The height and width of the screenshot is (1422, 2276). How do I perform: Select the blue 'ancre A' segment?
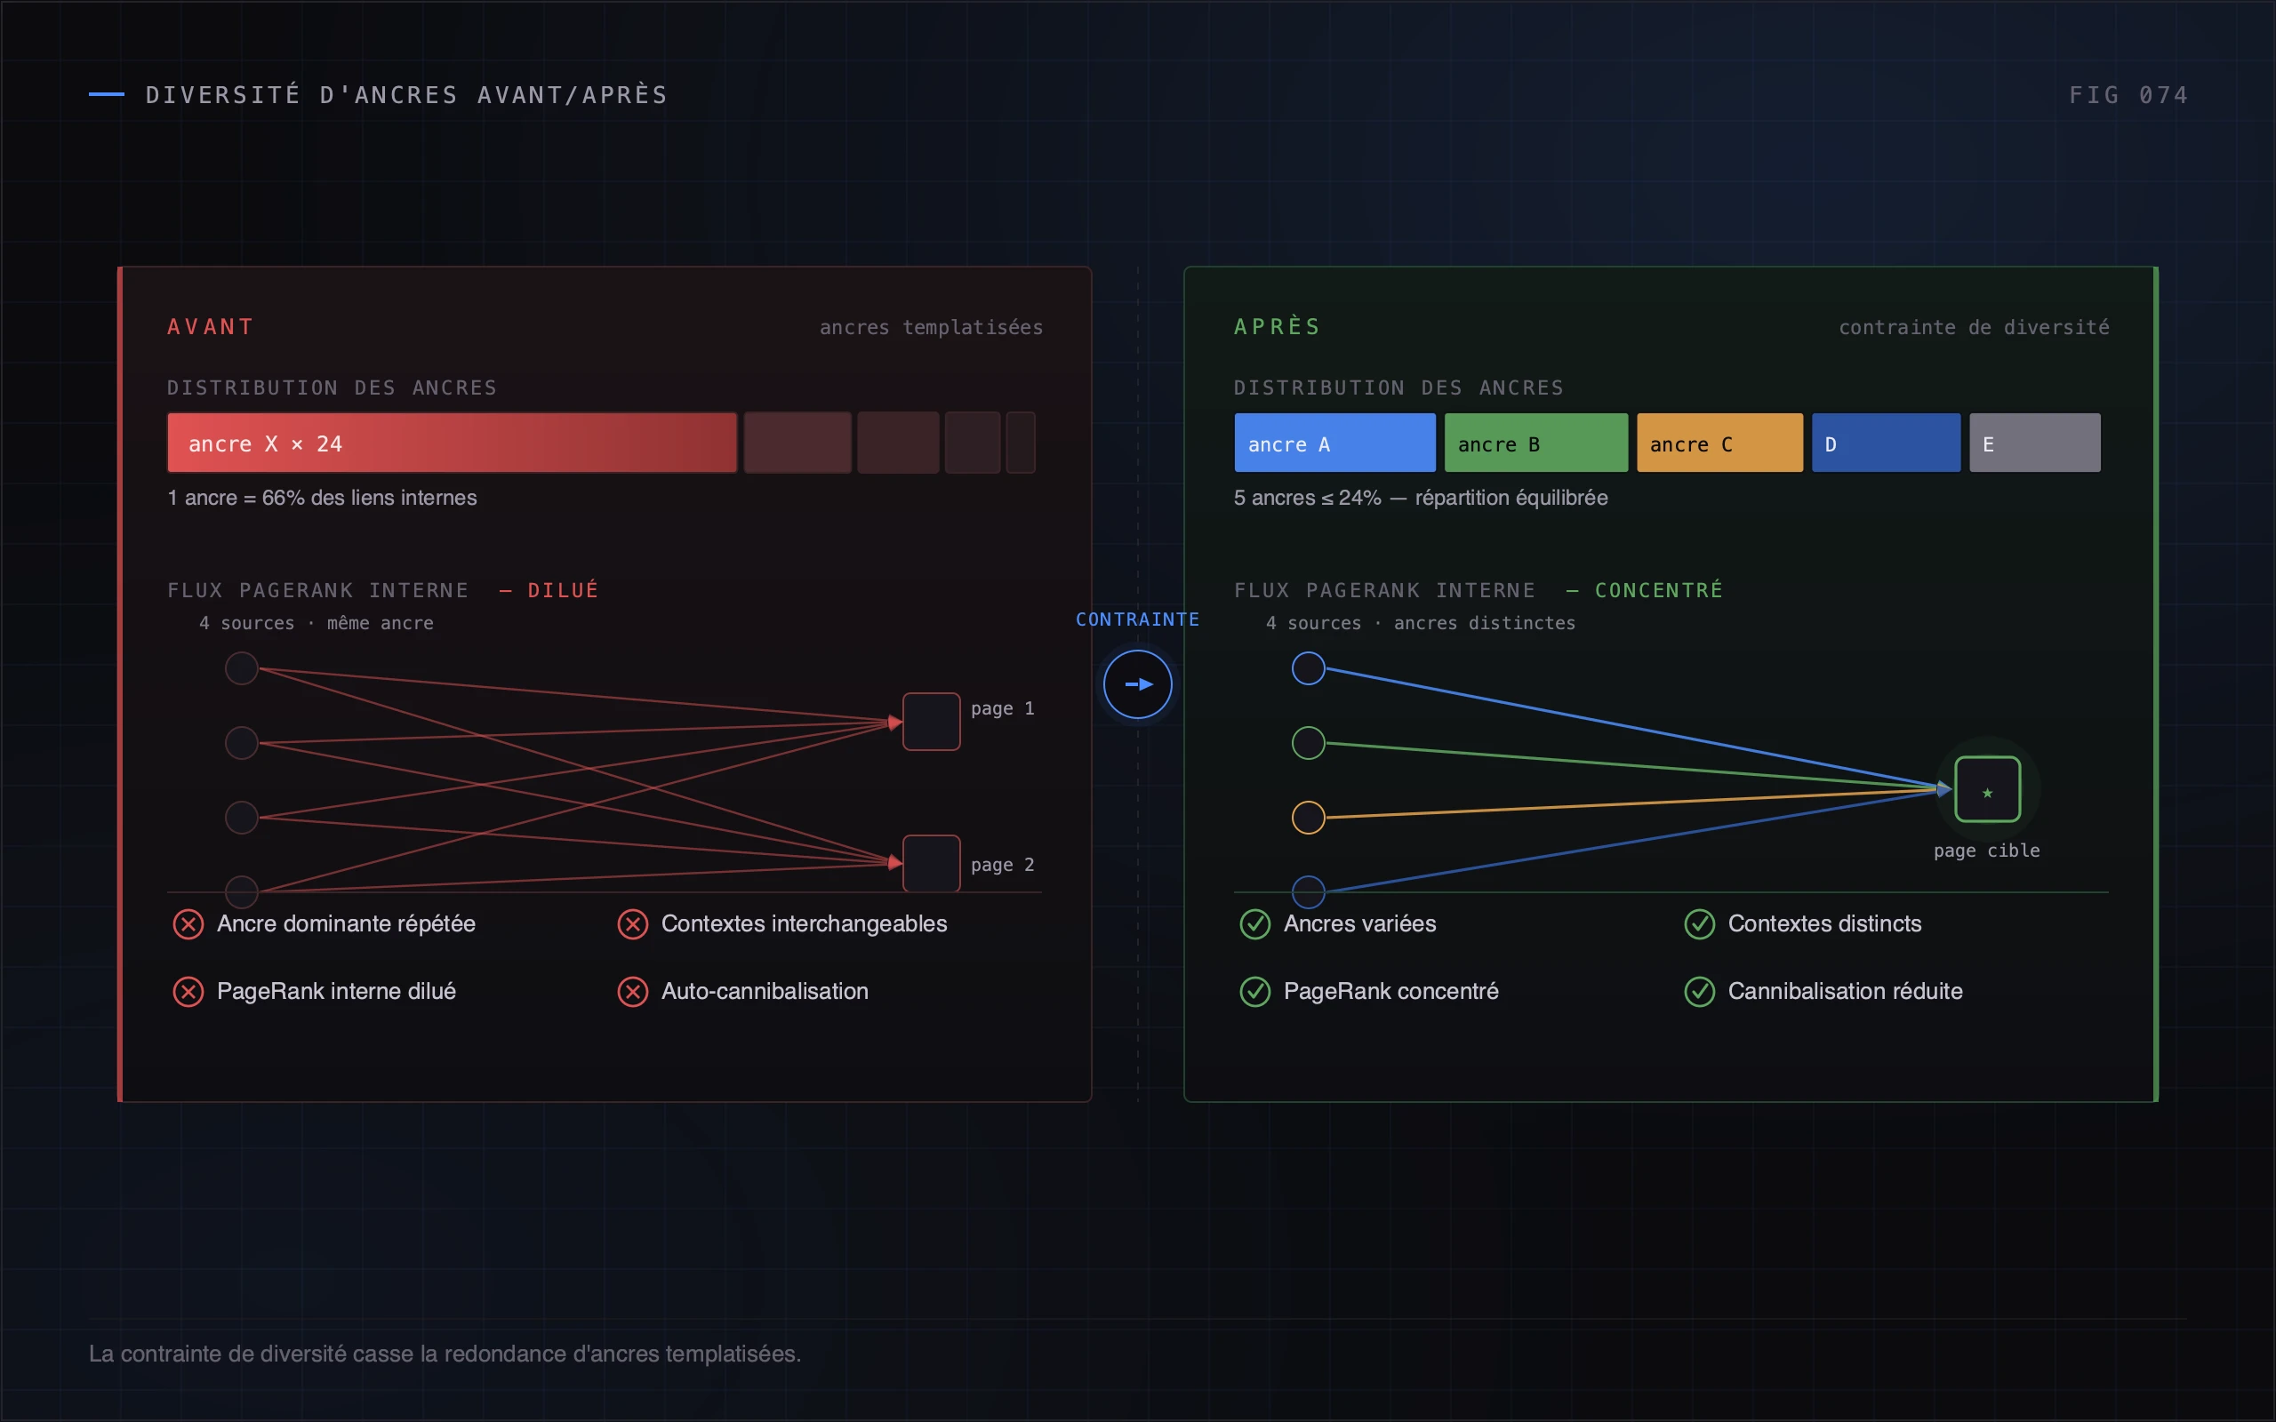pos(1334,442)
